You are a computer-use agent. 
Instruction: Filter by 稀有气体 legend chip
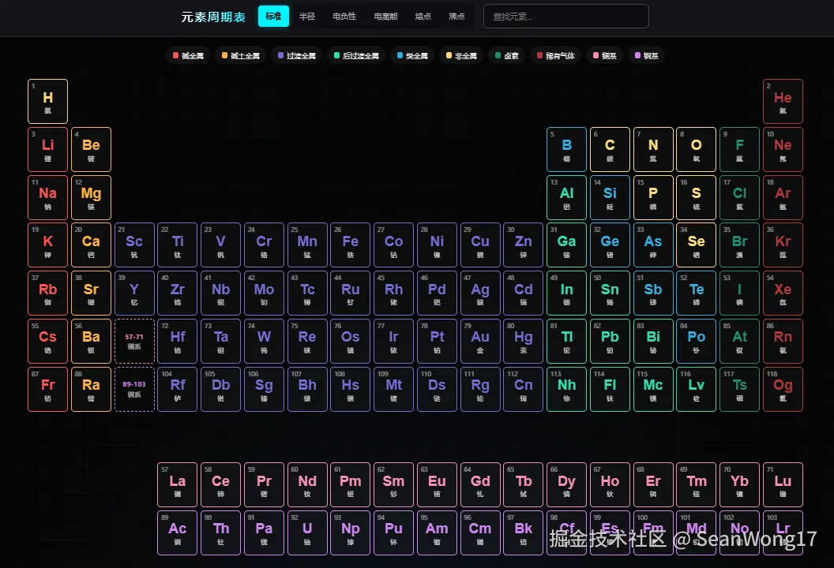pos(556,56)
